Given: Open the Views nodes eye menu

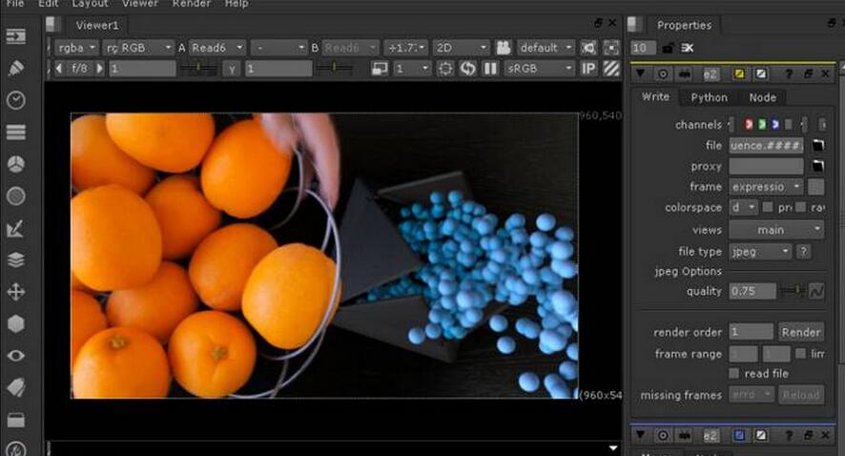Looking at the screenshot, I should click(16, 356).
